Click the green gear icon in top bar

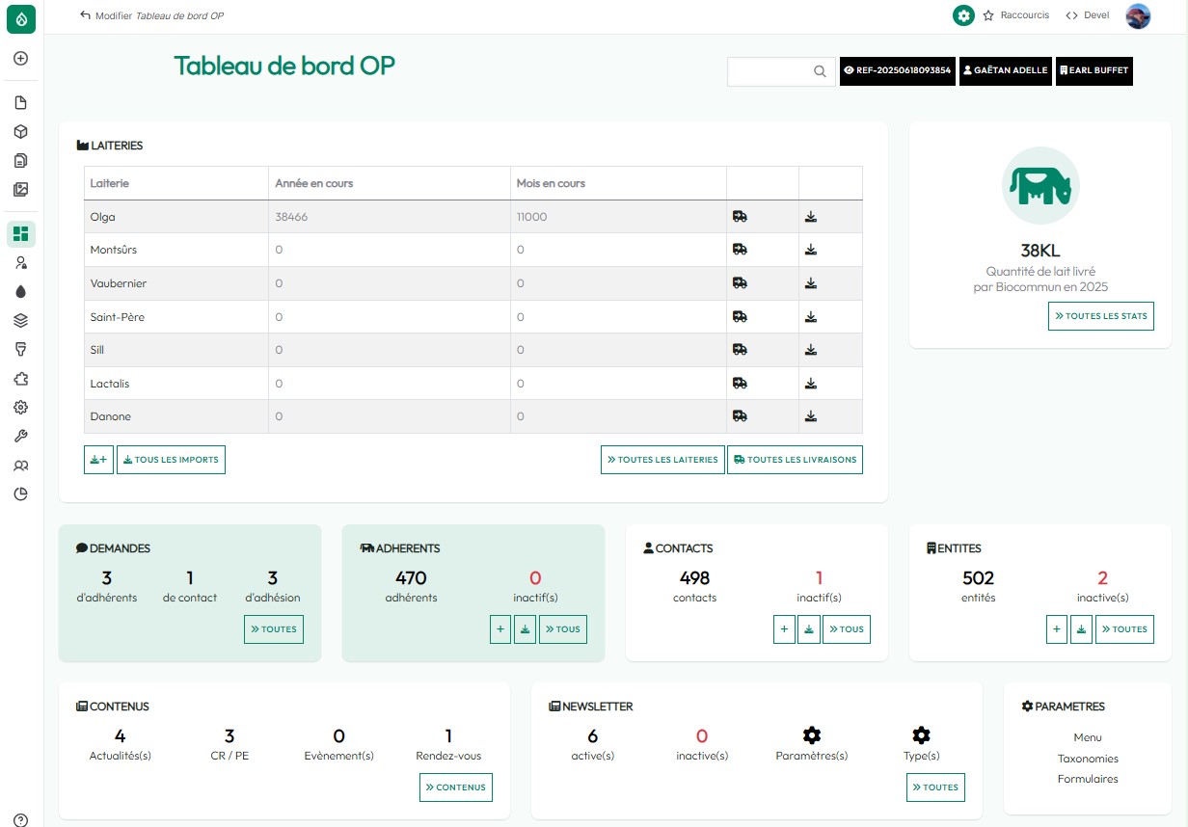coord(963,15)
